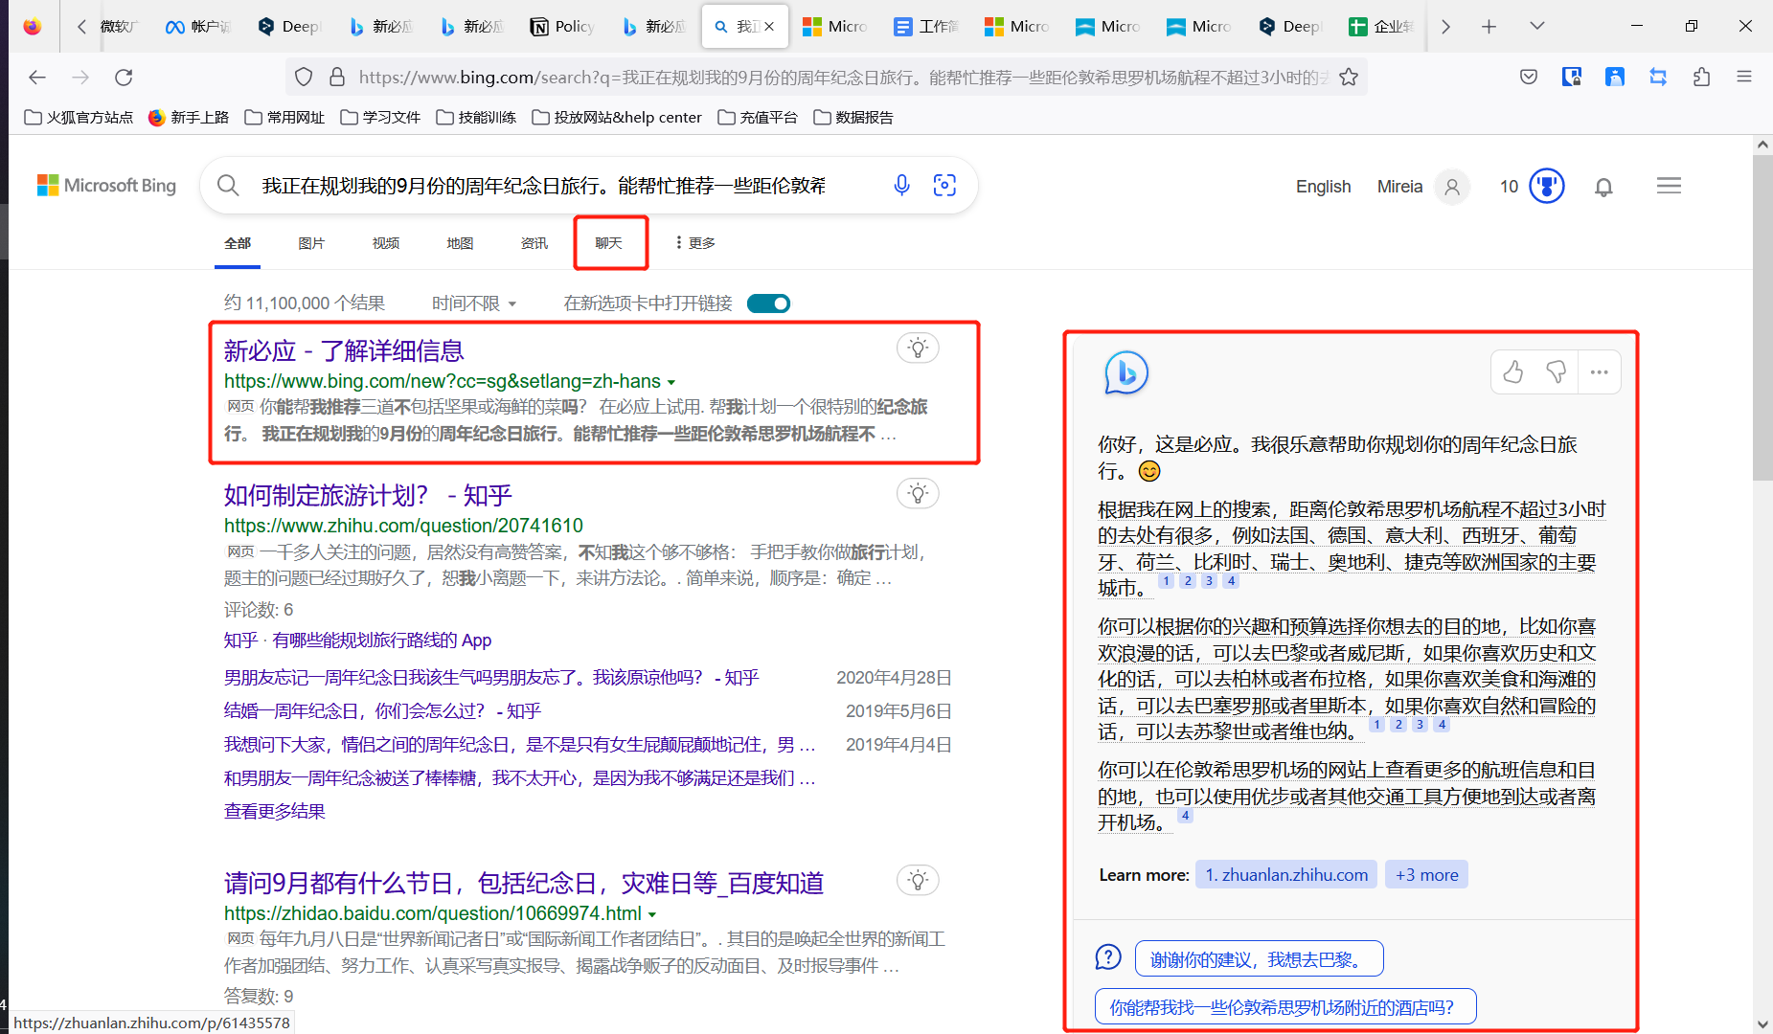Open the extensions puzzle icon
The height and width of the screenshot is (1034, 1773).
click(1702, 78)
